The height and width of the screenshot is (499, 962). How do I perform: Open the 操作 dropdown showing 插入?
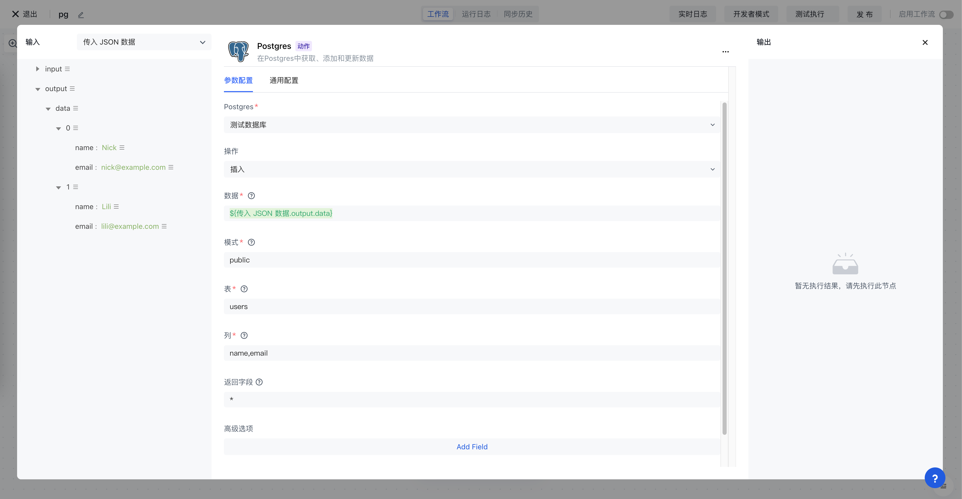pos(472,169)
